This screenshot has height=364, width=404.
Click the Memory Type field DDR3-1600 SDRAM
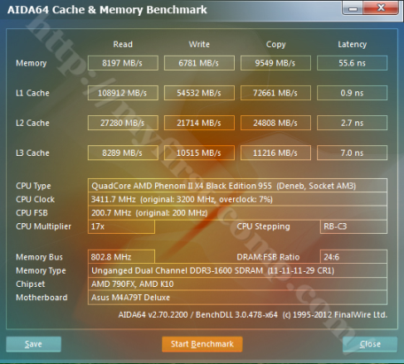pyautogui.click(x=237, y=270)
